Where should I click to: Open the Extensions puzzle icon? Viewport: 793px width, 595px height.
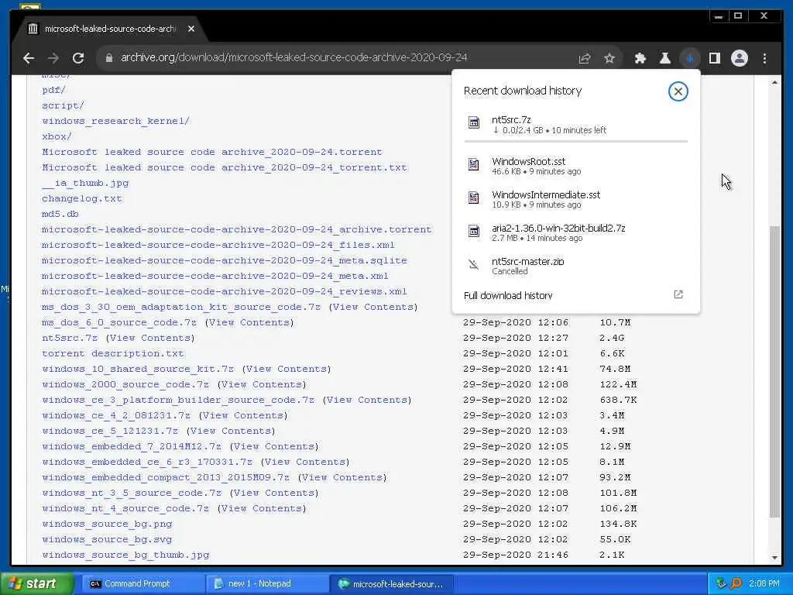(640, 58)
